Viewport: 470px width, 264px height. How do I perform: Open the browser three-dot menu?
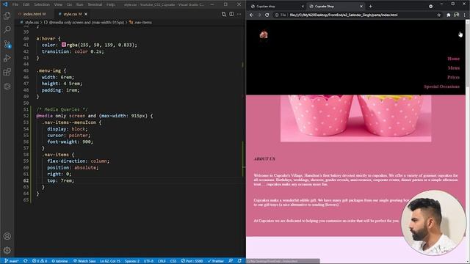coord(465,15)
